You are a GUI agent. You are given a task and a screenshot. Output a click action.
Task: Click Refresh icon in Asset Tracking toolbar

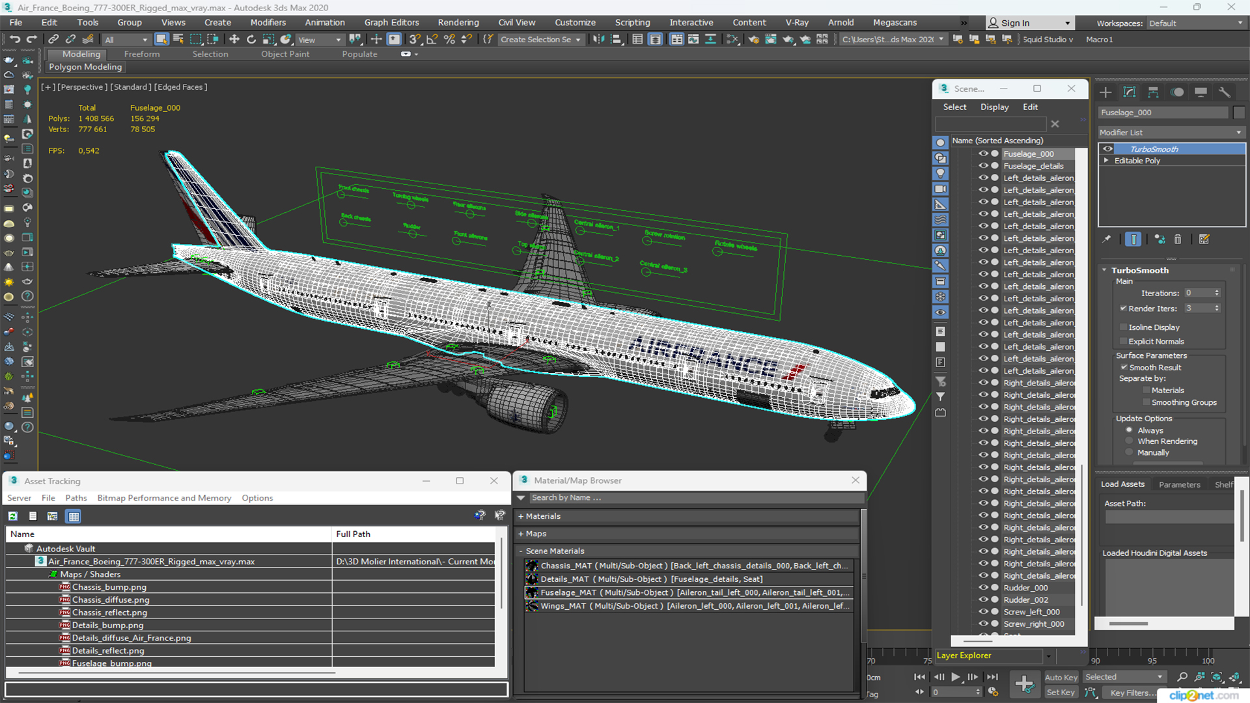pyautogui.click(x=13, y=516)
